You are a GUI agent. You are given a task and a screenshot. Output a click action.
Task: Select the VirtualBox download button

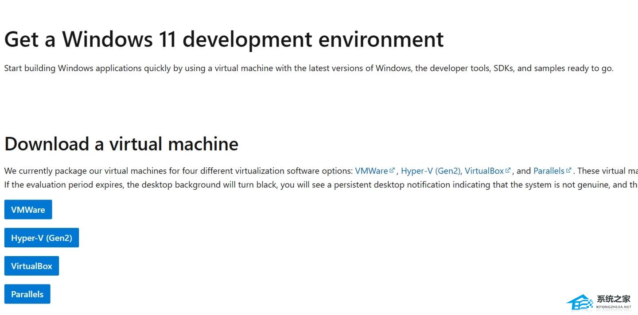tap(31, 266)
